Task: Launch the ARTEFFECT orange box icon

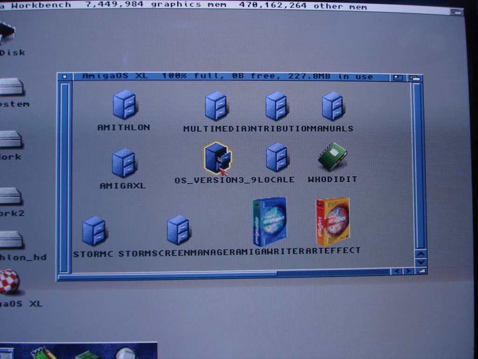Action: [x=332, y=222]
